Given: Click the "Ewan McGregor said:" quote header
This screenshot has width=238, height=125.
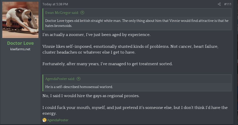Looking at the screenshot, I should coord(62,13).
